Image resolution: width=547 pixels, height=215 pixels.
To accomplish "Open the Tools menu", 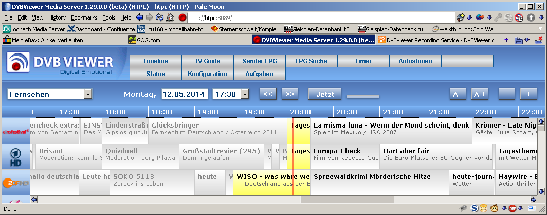I will pos(109,17).
